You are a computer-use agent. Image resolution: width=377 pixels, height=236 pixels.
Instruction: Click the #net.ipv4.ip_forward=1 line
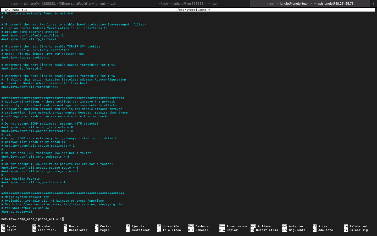[21, 68]
